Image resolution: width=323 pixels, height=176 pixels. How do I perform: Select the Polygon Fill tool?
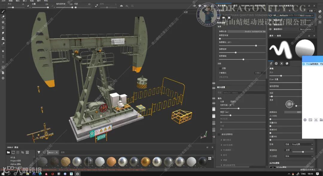coord(3,28)
